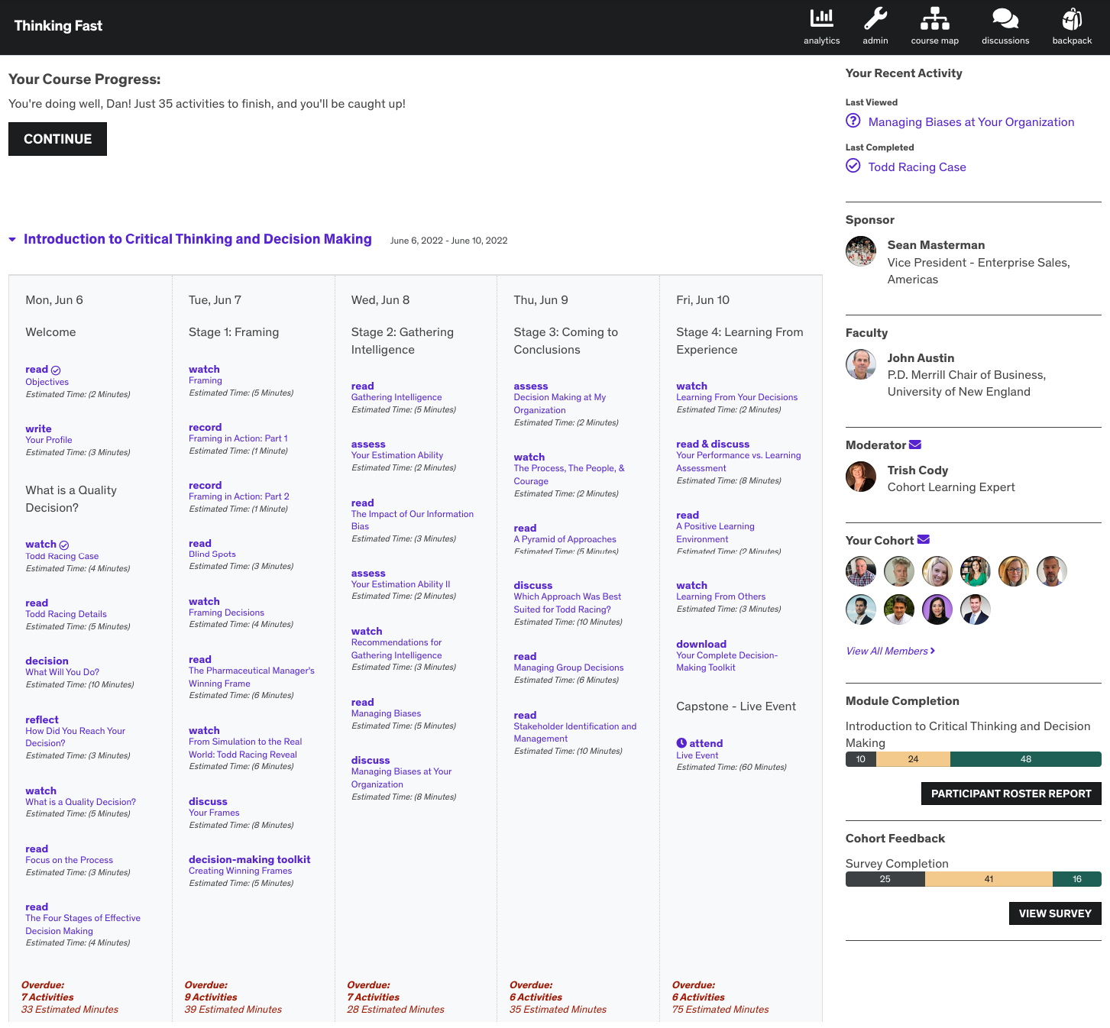Viewport: 1110px width, 1028px height.
Task: Click the last avatar in the top cohort row
Action: (1052, 571)
